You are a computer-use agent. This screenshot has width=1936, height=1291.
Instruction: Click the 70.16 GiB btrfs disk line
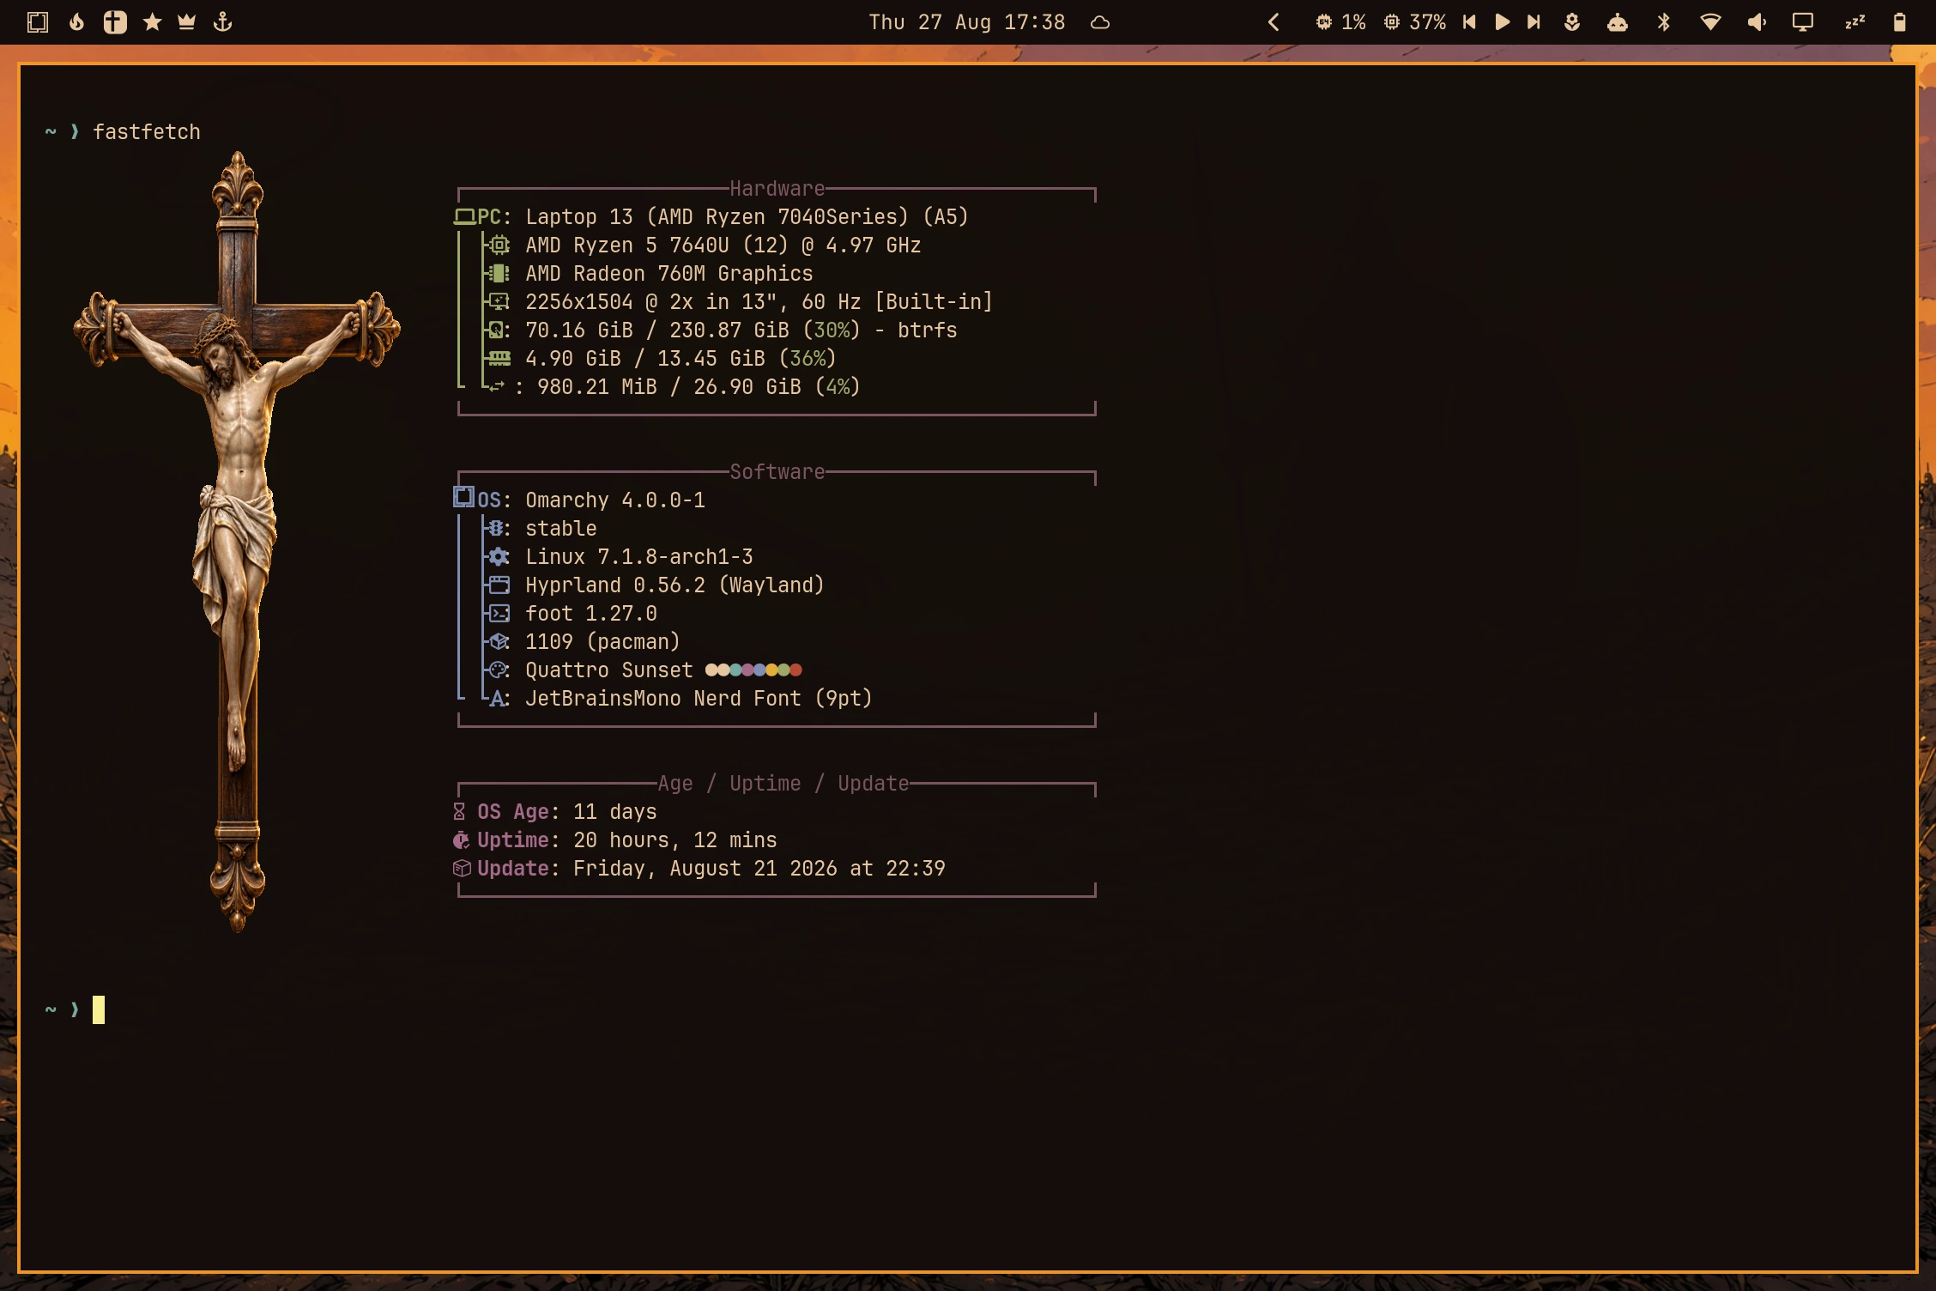click(720, 330)
